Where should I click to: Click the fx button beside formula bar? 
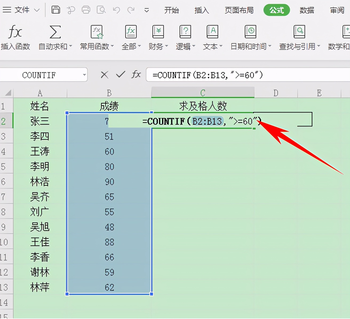point(136,74)
